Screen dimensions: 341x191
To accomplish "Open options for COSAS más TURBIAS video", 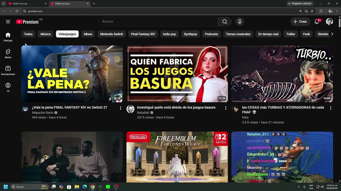I will pyautogui.click(x=331, y=108).
